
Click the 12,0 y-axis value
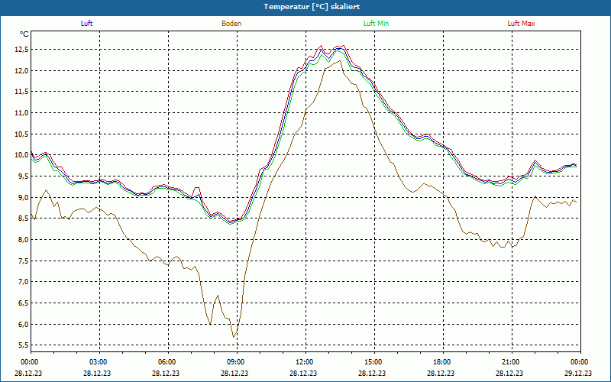[x=21, y=70]
